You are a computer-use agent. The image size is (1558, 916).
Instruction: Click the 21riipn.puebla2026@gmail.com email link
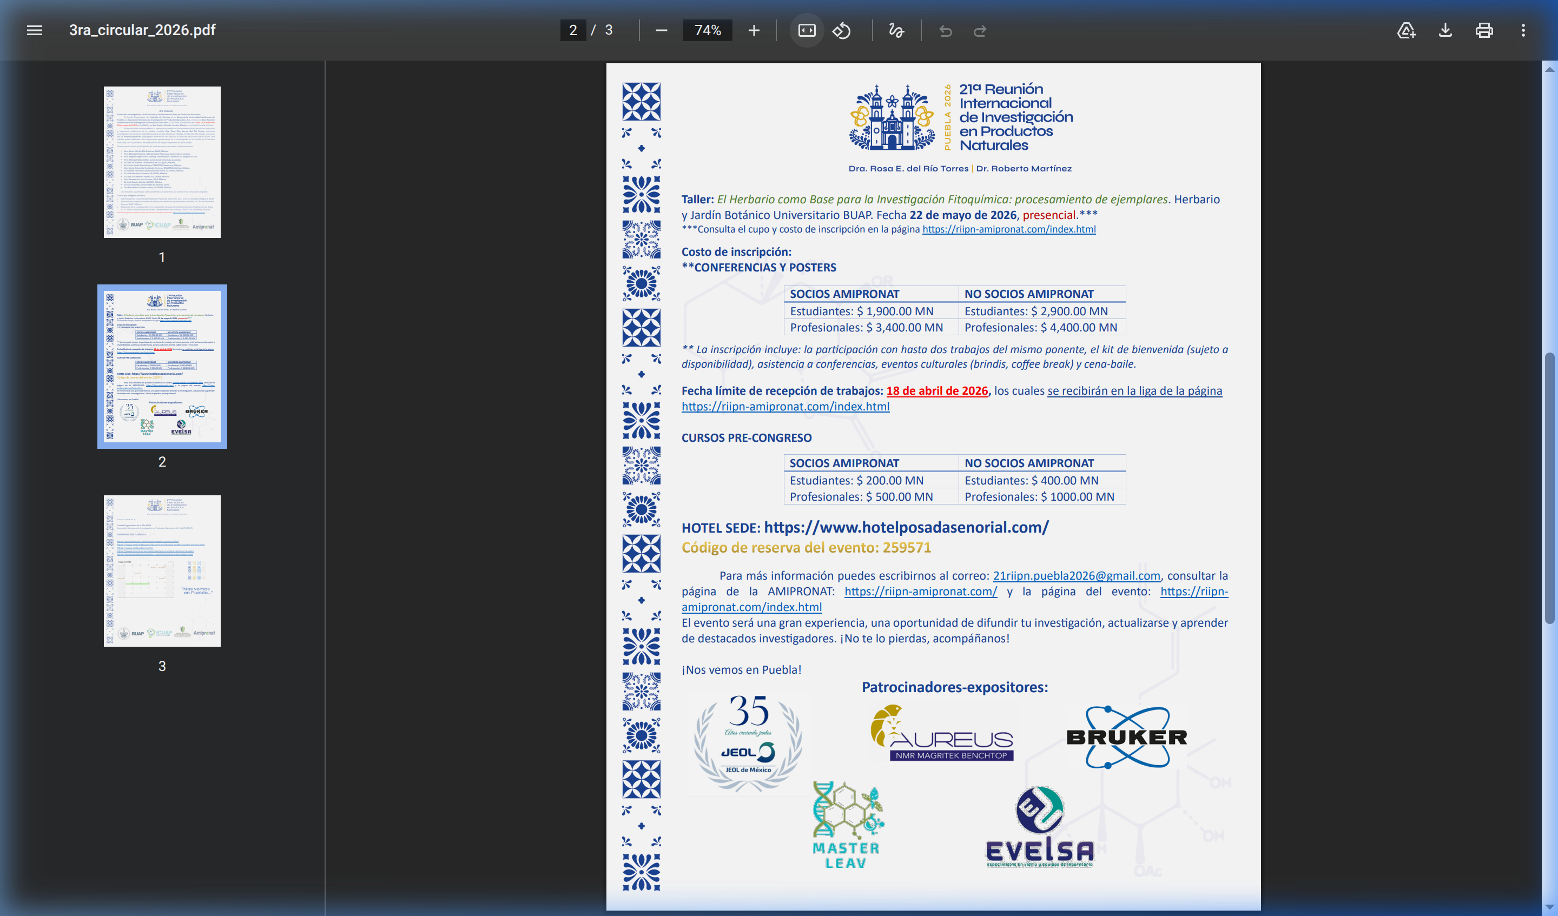point(1076,575)
